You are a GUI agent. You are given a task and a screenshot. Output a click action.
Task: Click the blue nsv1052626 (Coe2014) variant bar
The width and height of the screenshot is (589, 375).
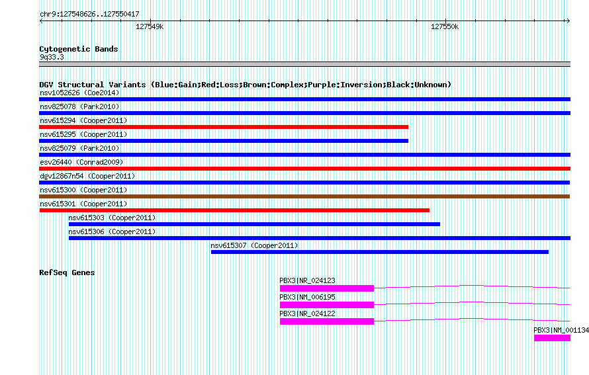[x=304, y=99]
